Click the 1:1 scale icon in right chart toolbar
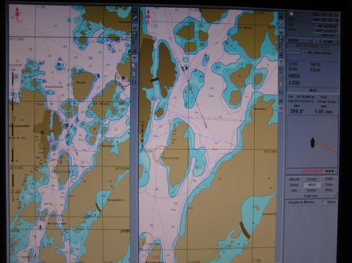 281,92
